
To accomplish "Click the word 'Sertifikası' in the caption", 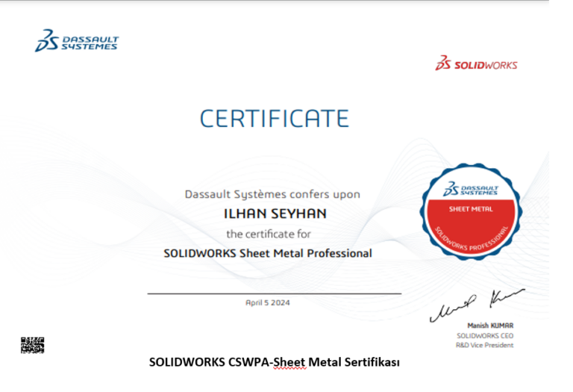I will point(372,362).
